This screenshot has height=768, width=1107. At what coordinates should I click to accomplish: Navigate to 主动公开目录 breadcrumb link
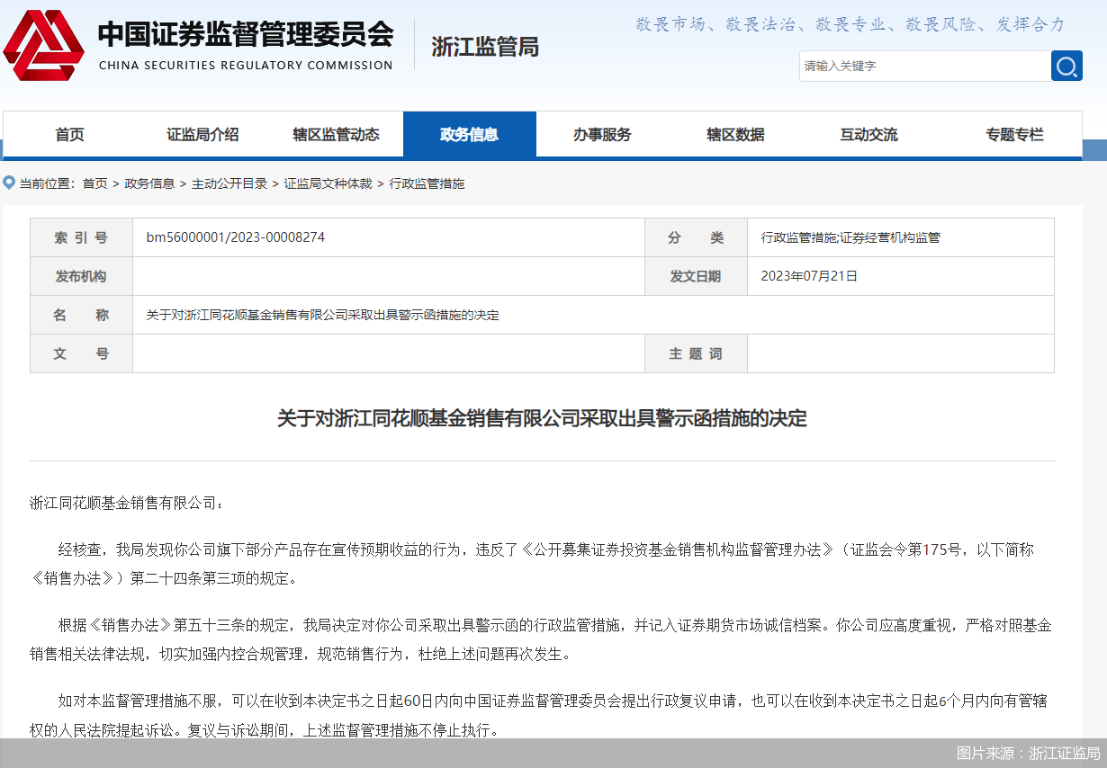(x=229, y=183)
